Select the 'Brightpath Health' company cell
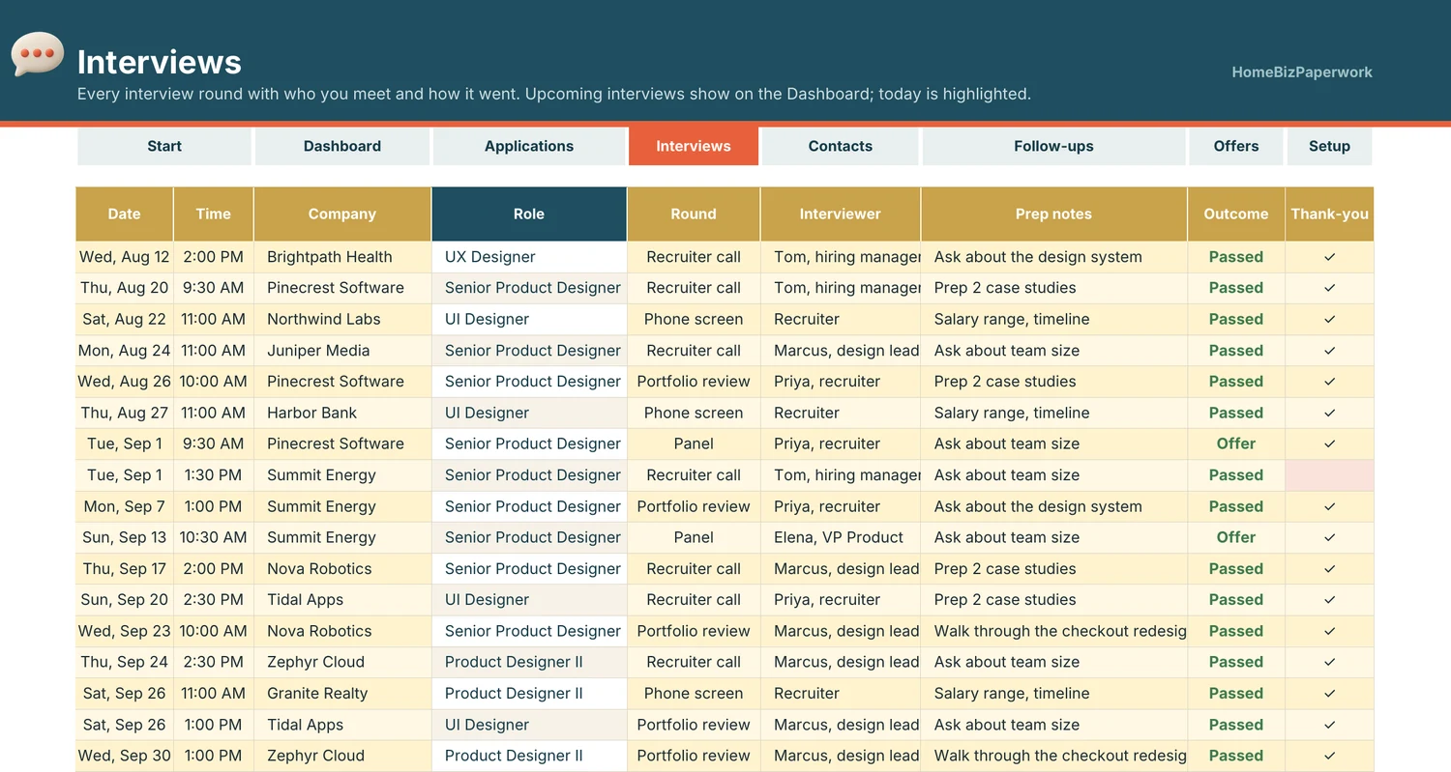The width and height of the screenshot is (1451, 772). click(x=342, y=257)
